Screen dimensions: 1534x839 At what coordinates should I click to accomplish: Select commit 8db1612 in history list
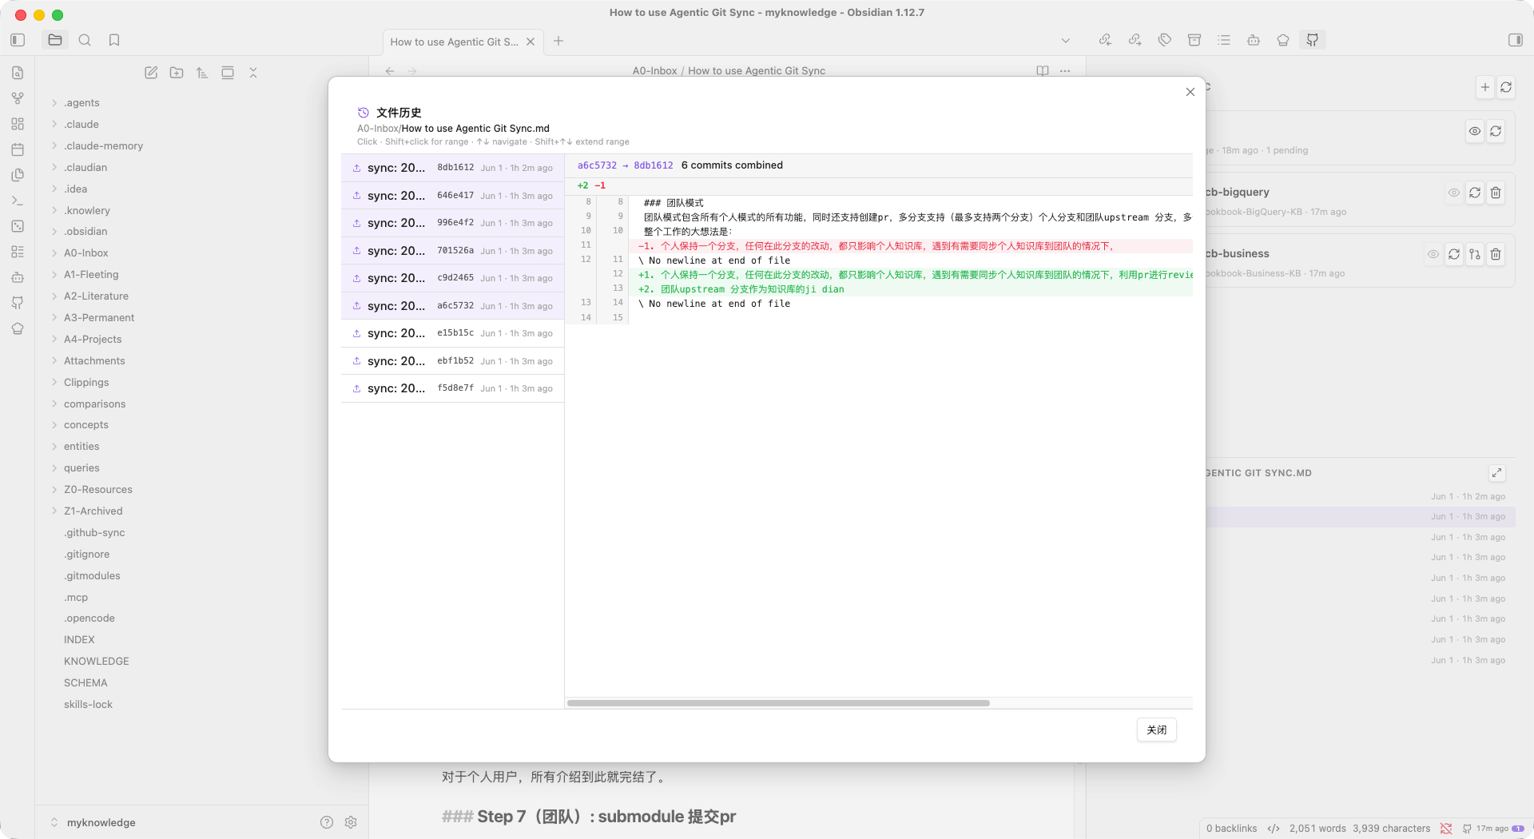(x=453, y=168)
